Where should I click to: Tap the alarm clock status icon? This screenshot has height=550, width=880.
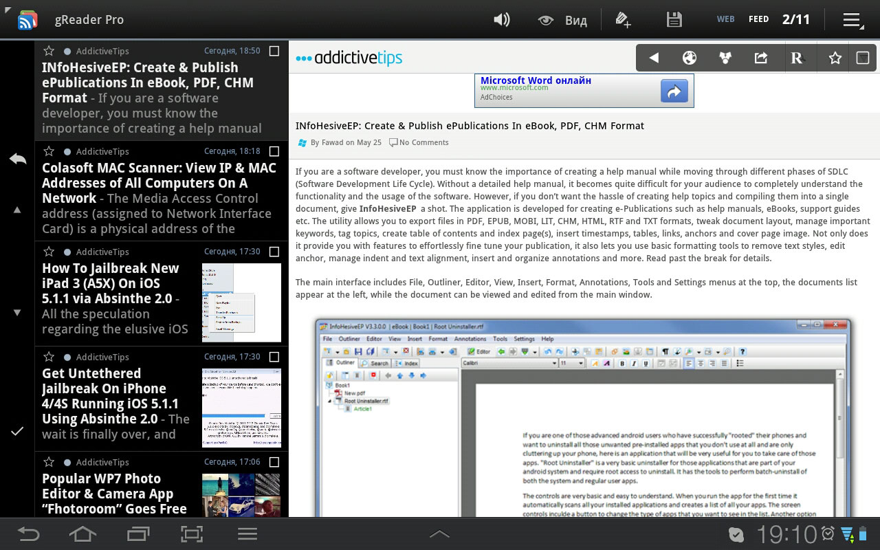click(828, 534)
